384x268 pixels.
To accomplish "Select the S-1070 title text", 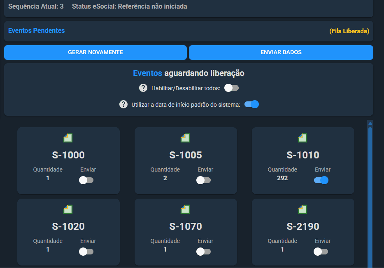I will click(x=186, y=227).
